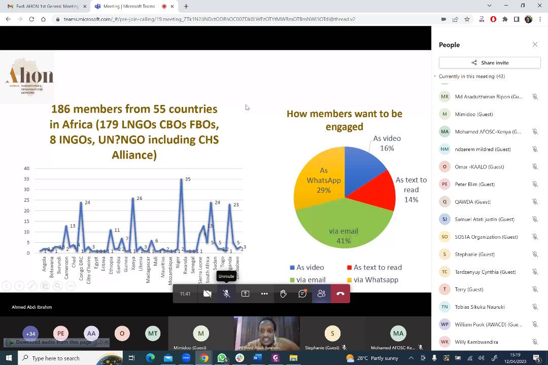Collapse the 'Currently in this meeting (43)' section
Image resolution: width=548 pixels, height=365 pixels.
click(x=435, y=76)
